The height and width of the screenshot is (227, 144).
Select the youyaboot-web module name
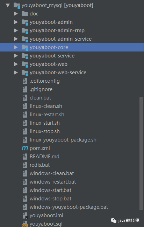click(49, 64)
